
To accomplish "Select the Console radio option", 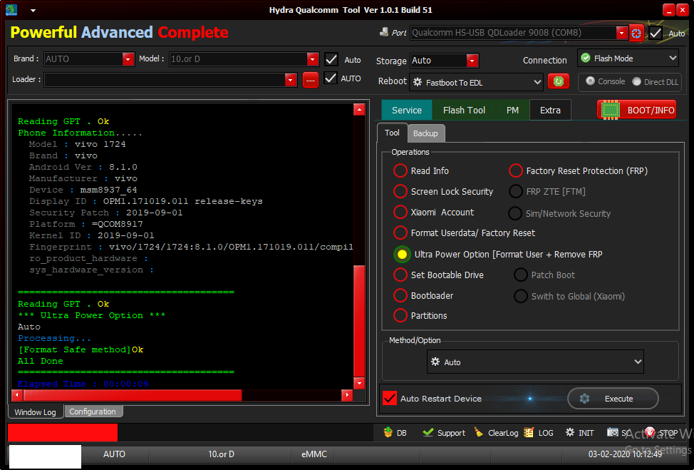I will 590,81.
